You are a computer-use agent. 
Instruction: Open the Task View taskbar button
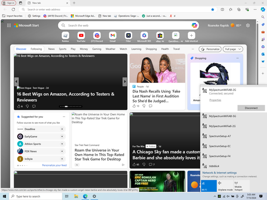click(x=67, y=196)
